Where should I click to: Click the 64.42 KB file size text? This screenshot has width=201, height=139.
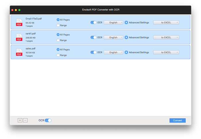30,23
